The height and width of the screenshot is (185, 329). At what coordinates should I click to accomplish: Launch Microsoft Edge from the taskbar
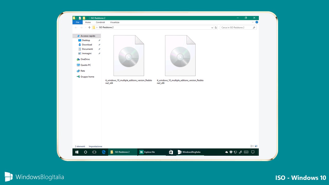pyautogui.click(x=104, y=152)
